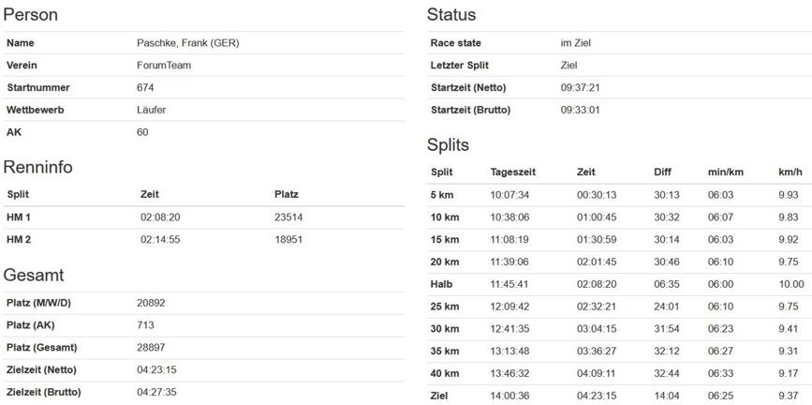Click the 5 km Tageszeit 10:07:34
The image size is (812, 405).
(509, 195)
